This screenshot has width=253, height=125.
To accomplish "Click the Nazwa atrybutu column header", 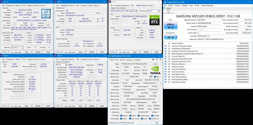I will coord(178,43).
